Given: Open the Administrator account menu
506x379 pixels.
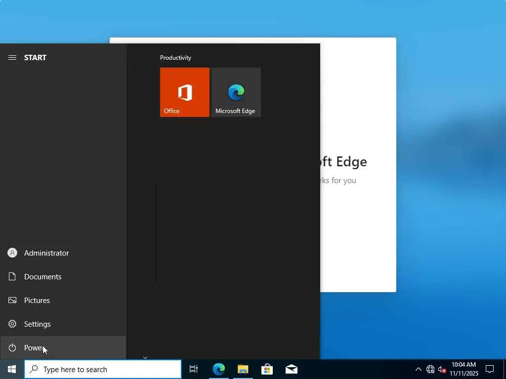Looking at the screenshot, I should [x=63, y=253].
